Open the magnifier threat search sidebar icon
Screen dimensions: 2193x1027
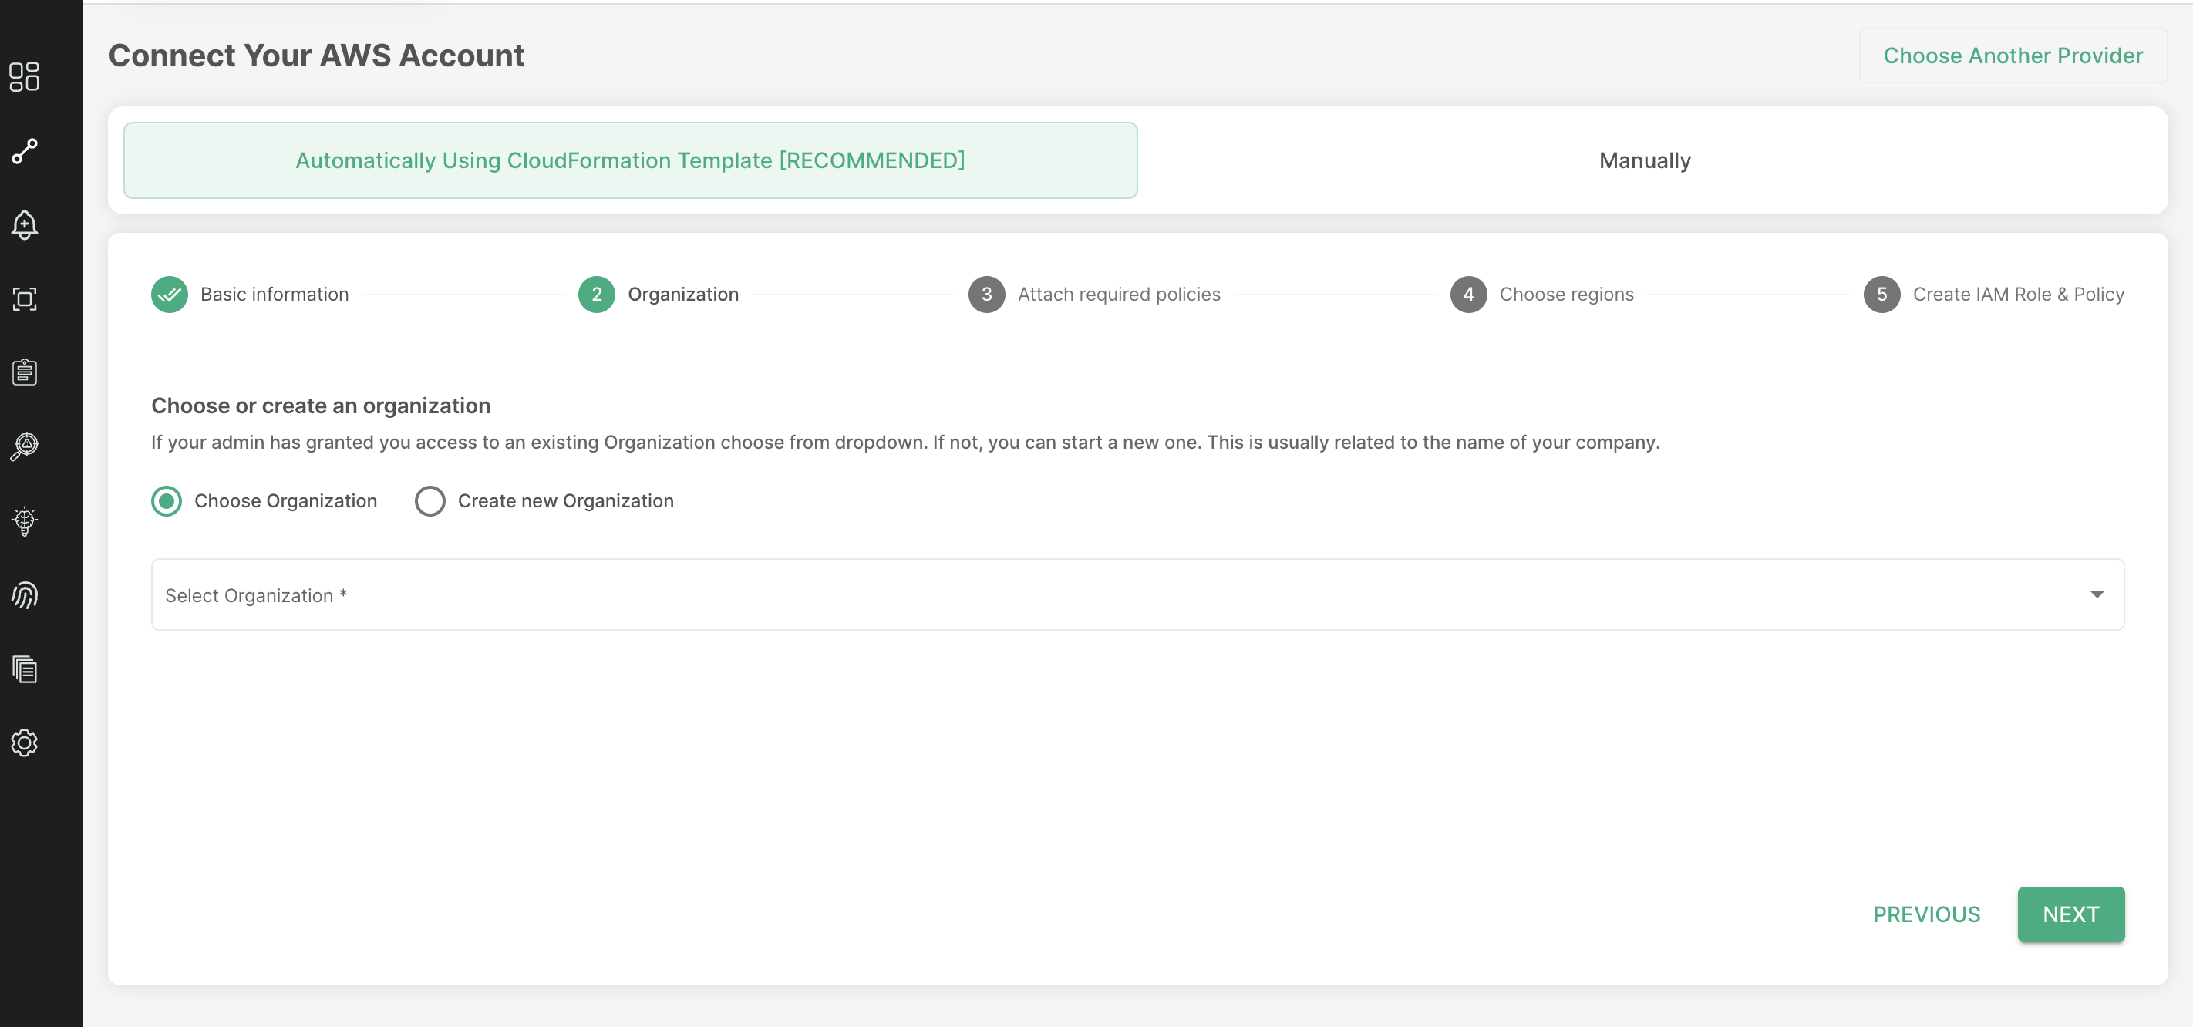click(x=25, y=446)
